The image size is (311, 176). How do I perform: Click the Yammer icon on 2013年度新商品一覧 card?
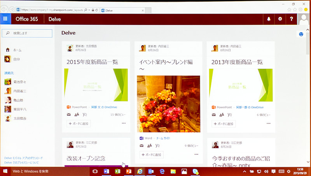tap(229, 115)
